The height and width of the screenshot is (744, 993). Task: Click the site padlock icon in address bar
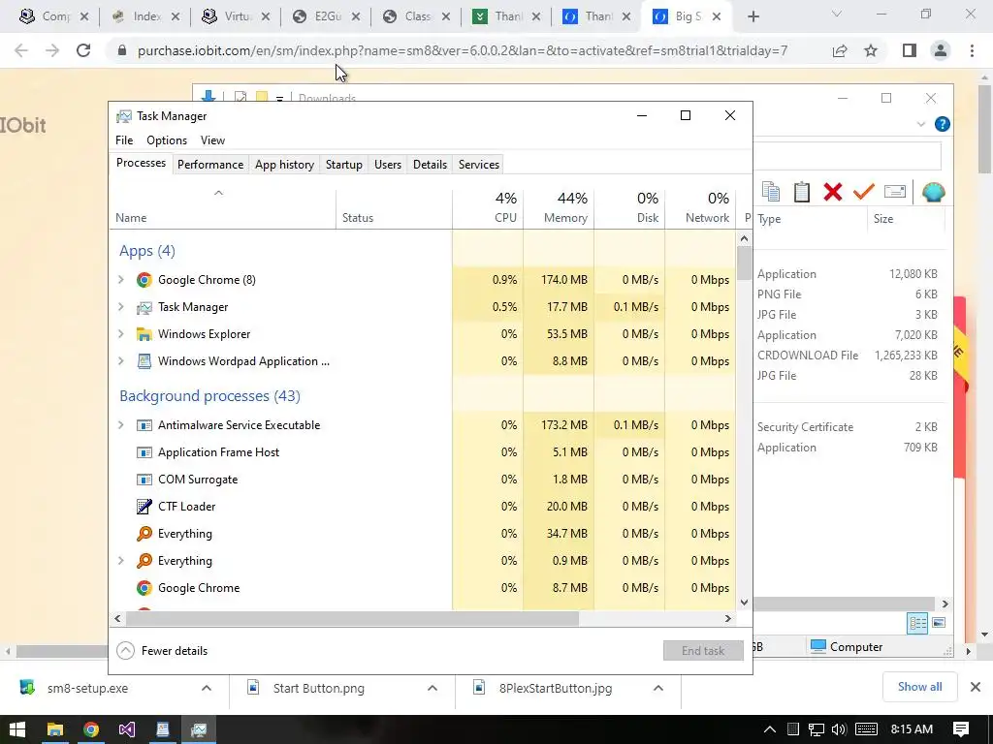pyautogui.click(x=122, y=50)
